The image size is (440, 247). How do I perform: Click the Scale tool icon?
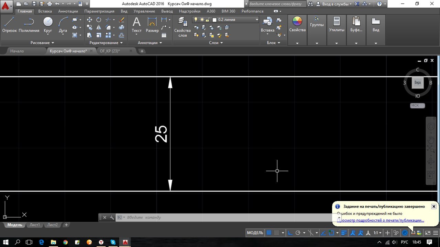tap(99, 35)
